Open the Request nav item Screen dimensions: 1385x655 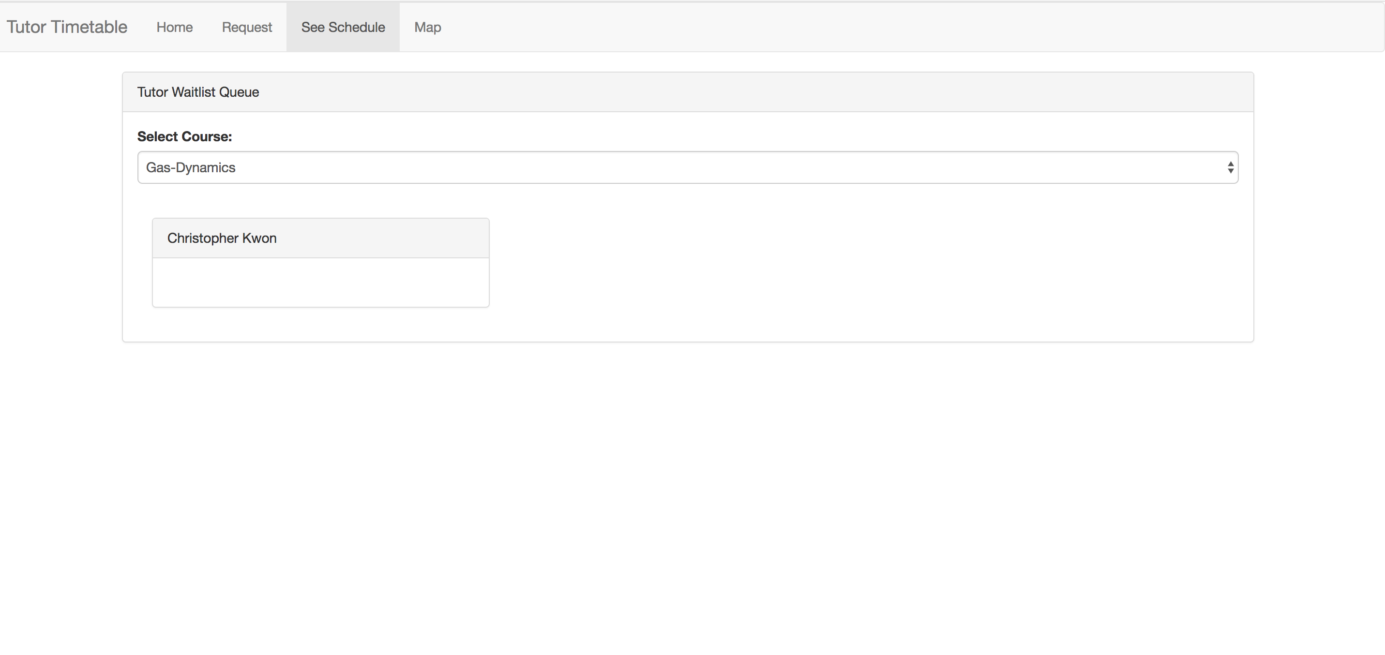[x=247, y=28]
